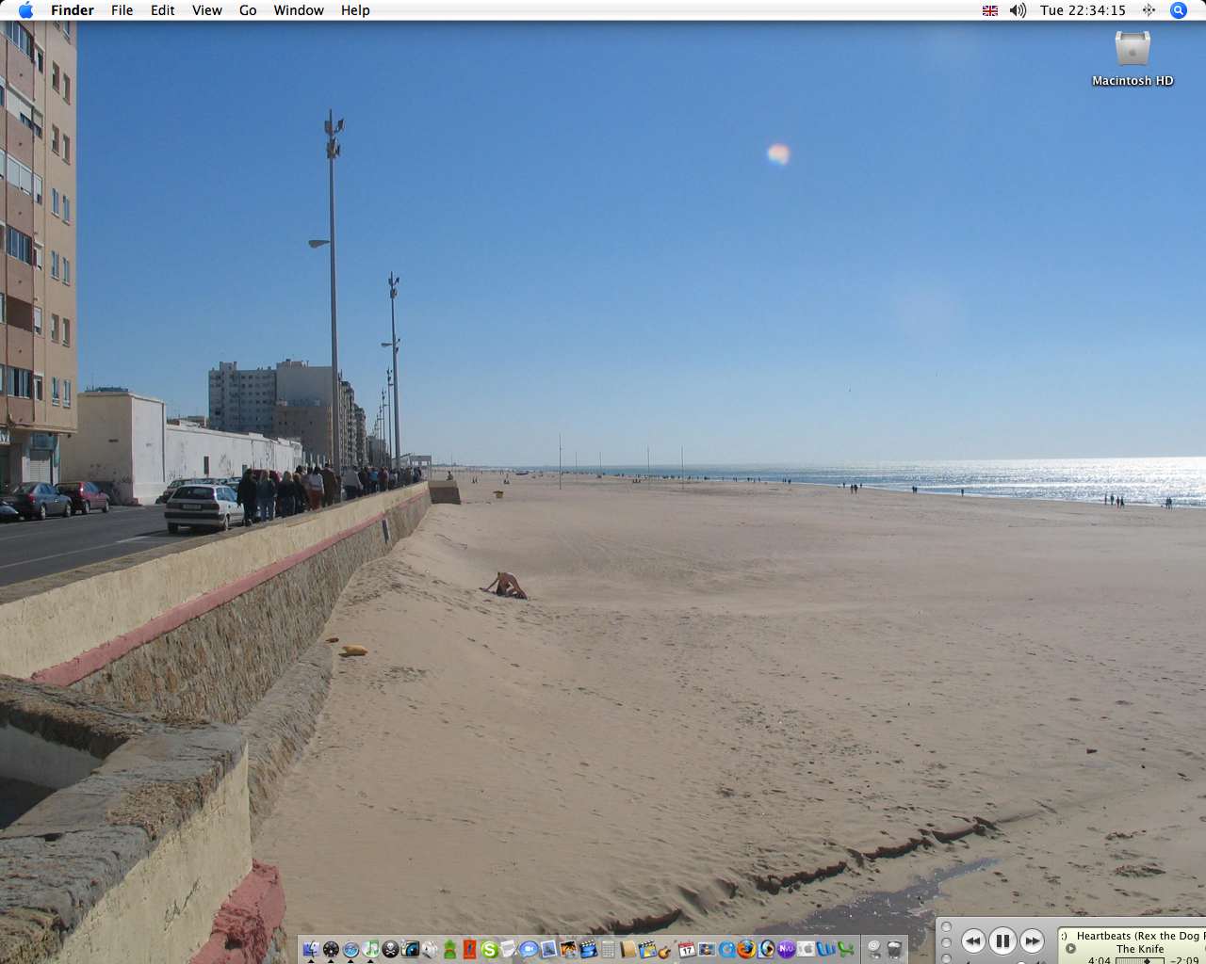Open GarageBand guitar icon in Dock

[665, 951]
